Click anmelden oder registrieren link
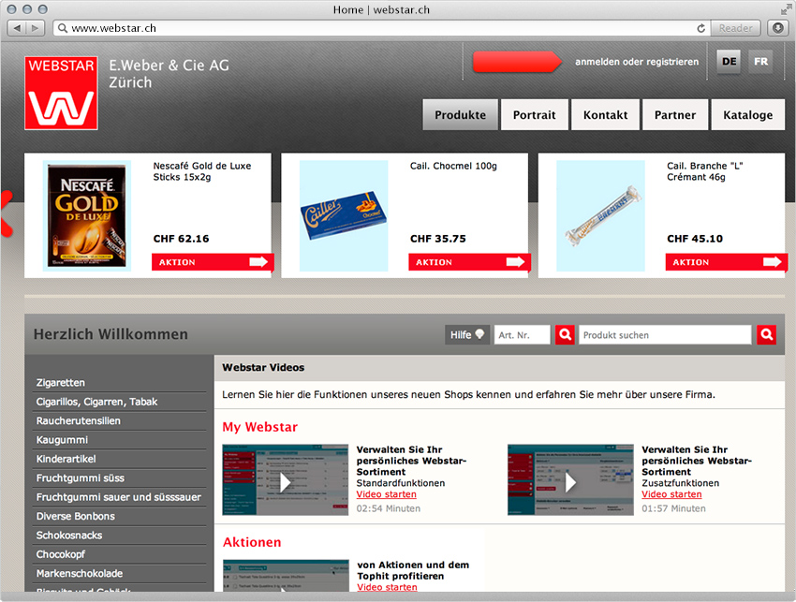The width and height of the screenshot is (796, 602). pos(637,62)
